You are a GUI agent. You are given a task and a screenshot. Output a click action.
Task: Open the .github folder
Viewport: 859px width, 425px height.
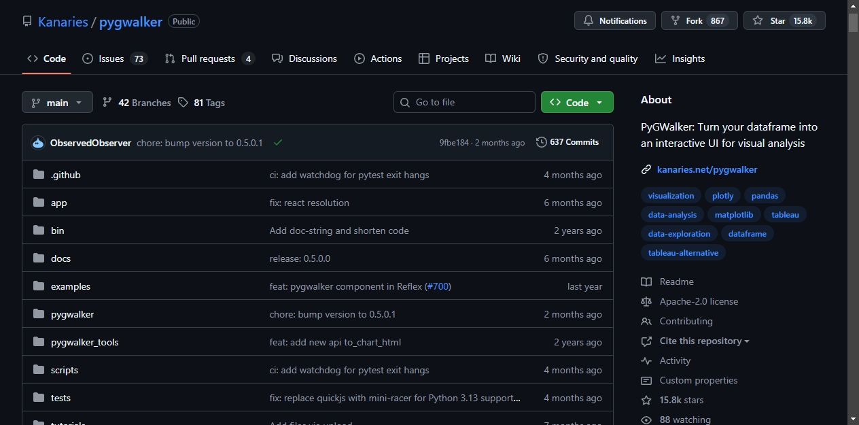65,175
